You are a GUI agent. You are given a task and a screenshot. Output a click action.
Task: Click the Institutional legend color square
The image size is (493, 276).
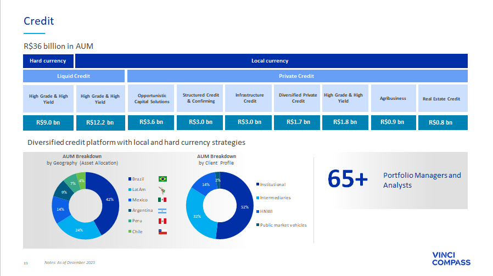pos(257,184)
